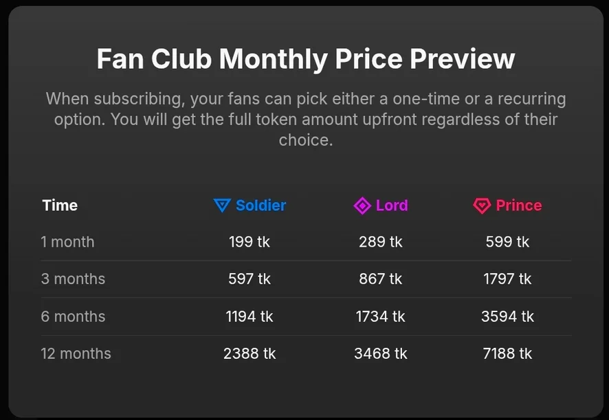The height and width of the screenshot is (420, 609).
Task: Click the red Prince tier gem icon
Action: pyautogui.click(x=482, y=206)
